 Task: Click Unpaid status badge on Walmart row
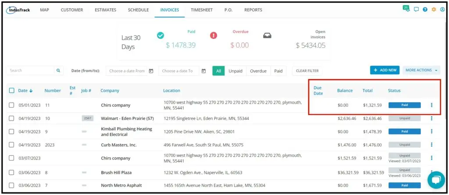405,118
